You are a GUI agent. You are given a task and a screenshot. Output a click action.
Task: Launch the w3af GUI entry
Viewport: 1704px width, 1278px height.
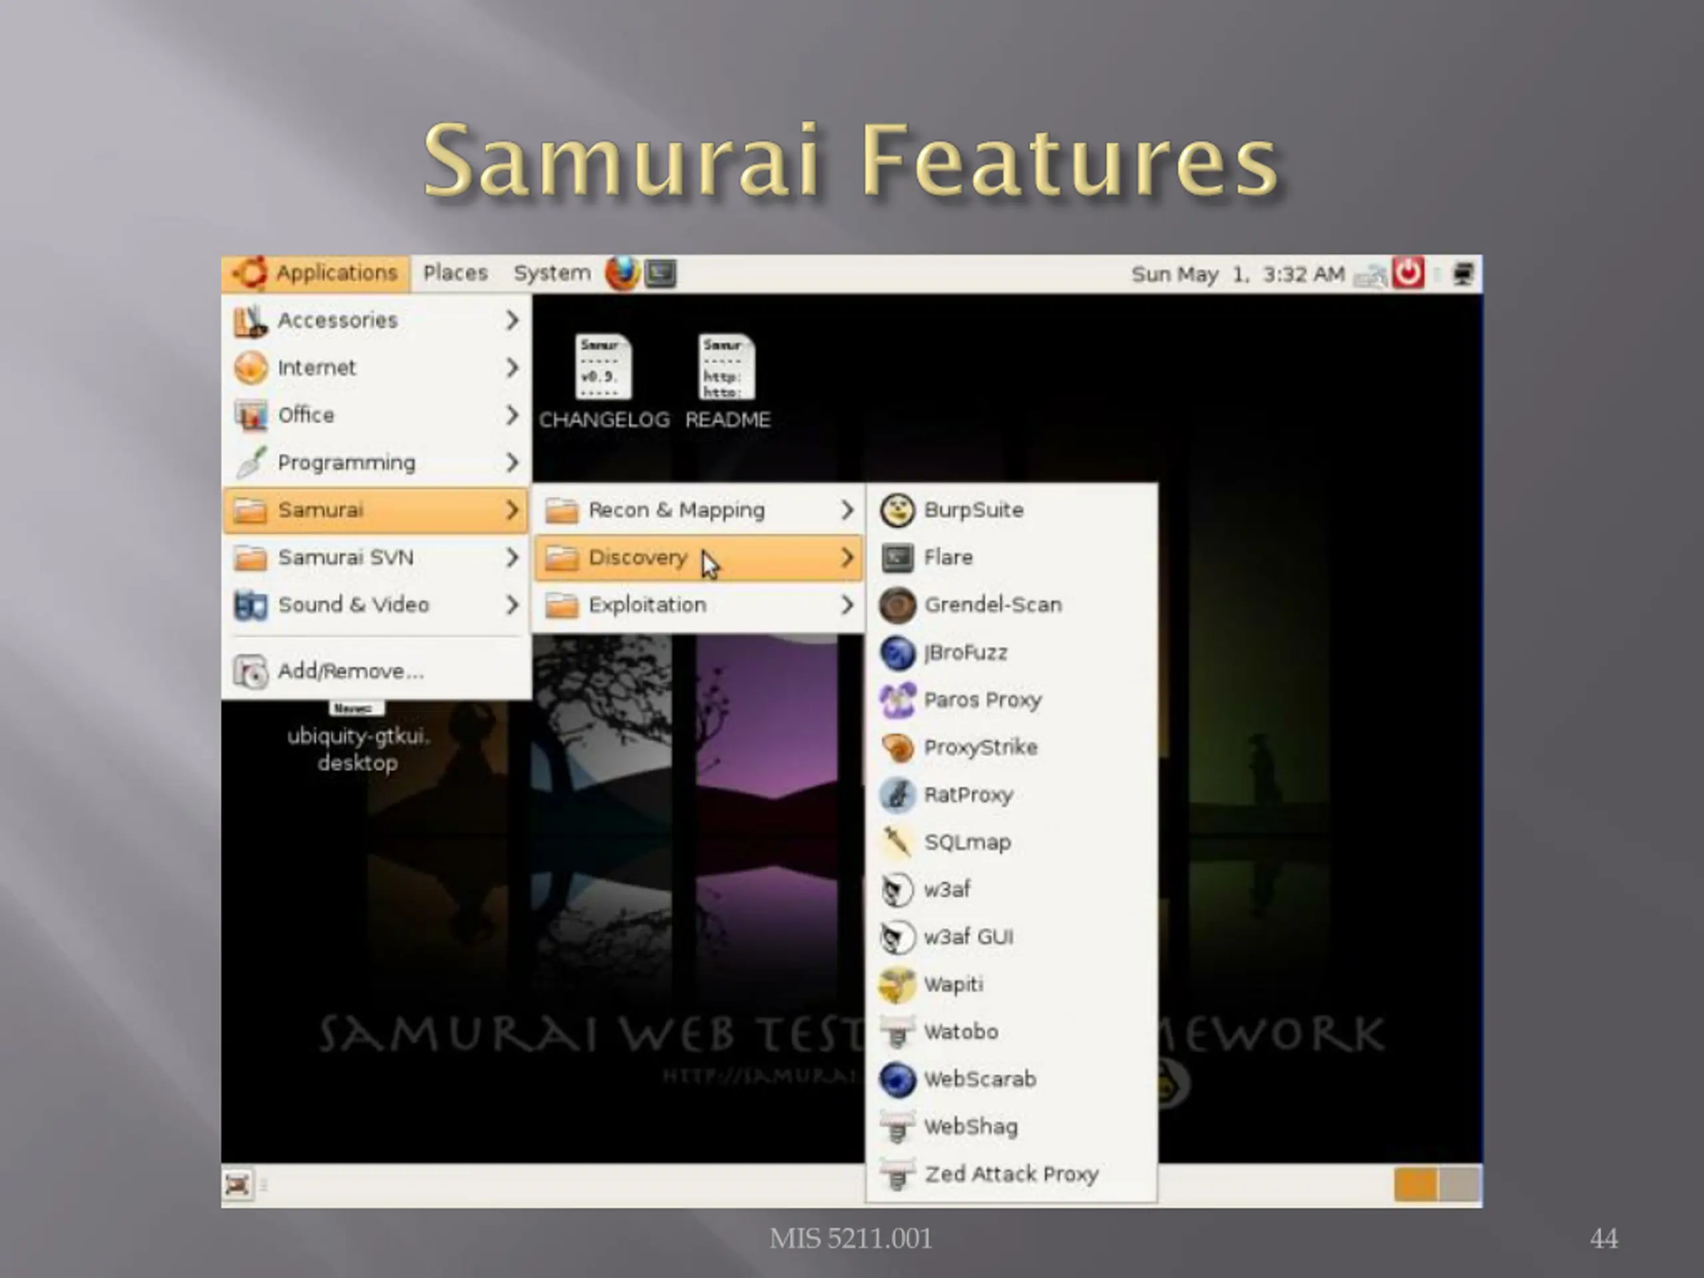(x=1010, y=937)
